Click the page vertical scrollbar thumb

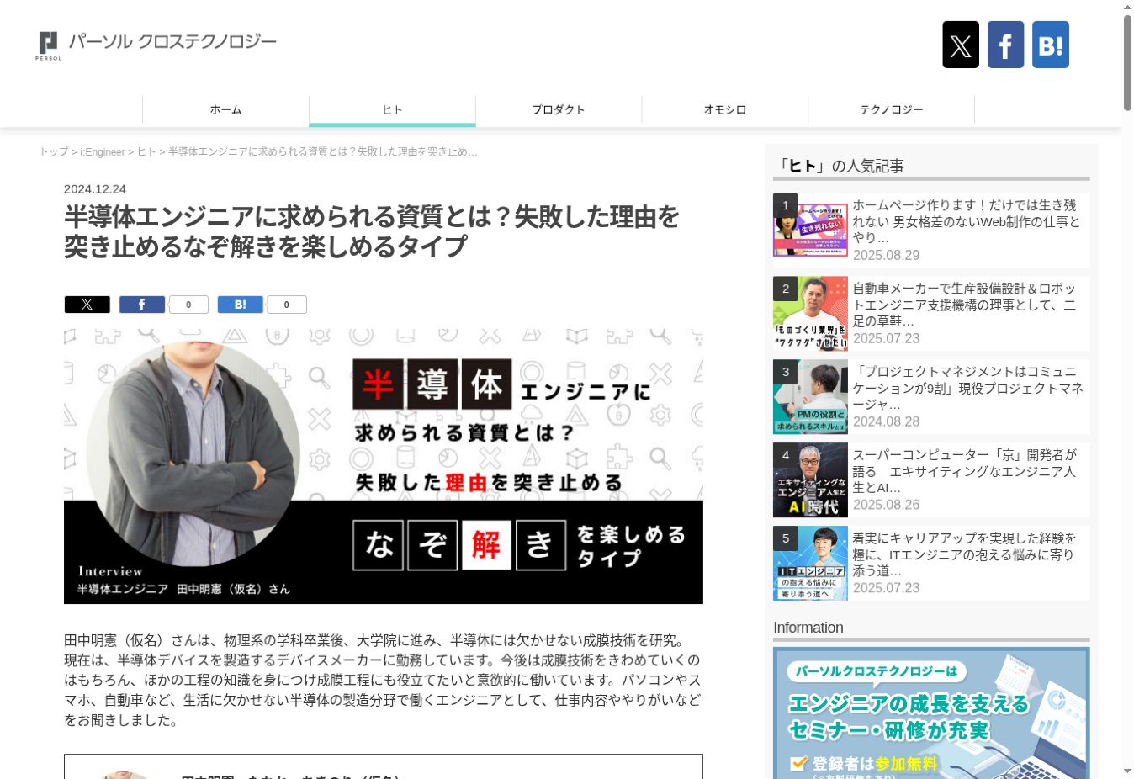pyautogui.click(x=1127, y=62)
